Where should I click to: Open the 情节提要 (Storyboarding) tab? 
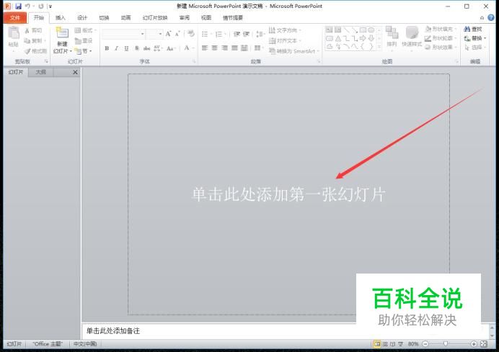click(233, 18)
